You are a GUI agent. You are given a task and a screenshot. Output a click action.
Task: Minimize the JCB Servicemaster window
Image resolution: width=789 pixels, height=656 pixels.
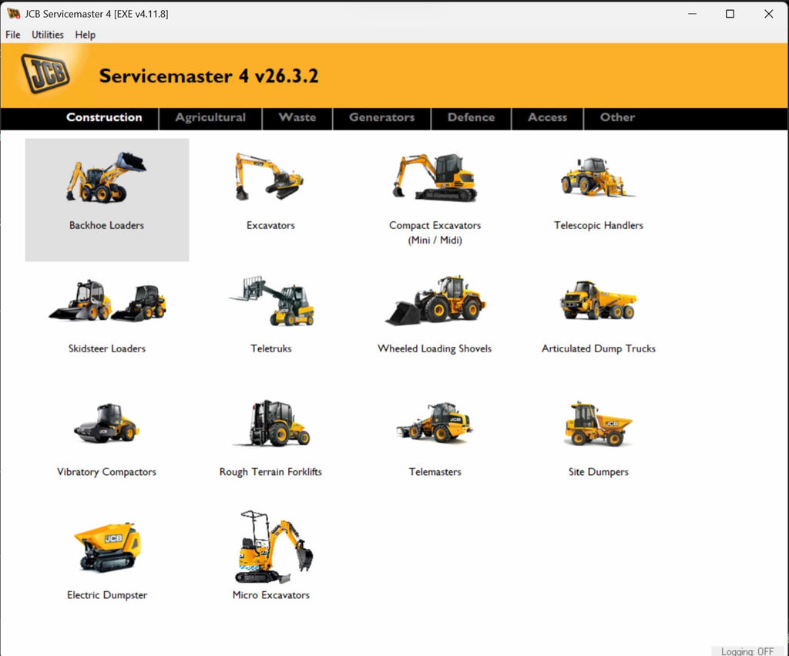(x=693, y=14)
